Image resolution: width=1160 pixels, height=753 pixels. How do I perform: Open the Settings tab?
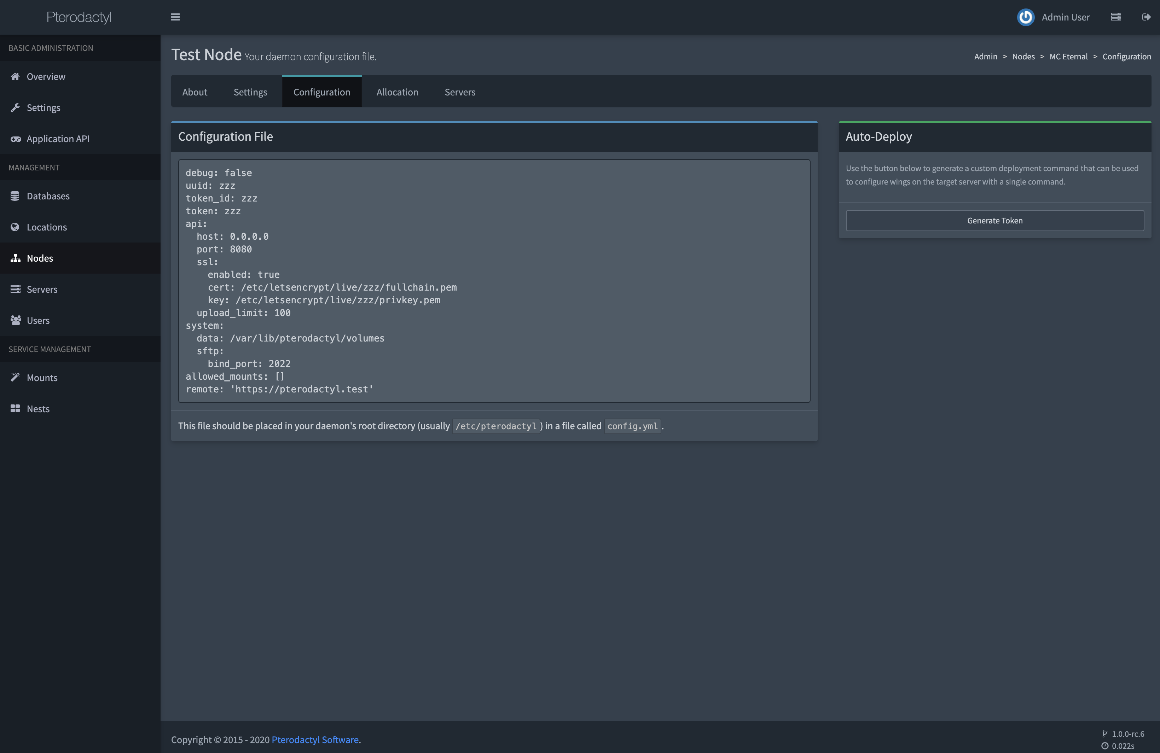[250, 91]
